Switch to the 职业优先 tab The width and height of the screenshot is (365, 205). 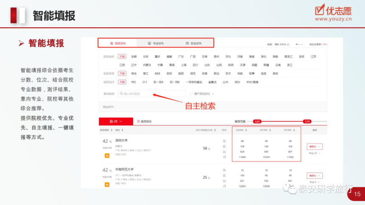pyautogui.click(x=194, y=43)
